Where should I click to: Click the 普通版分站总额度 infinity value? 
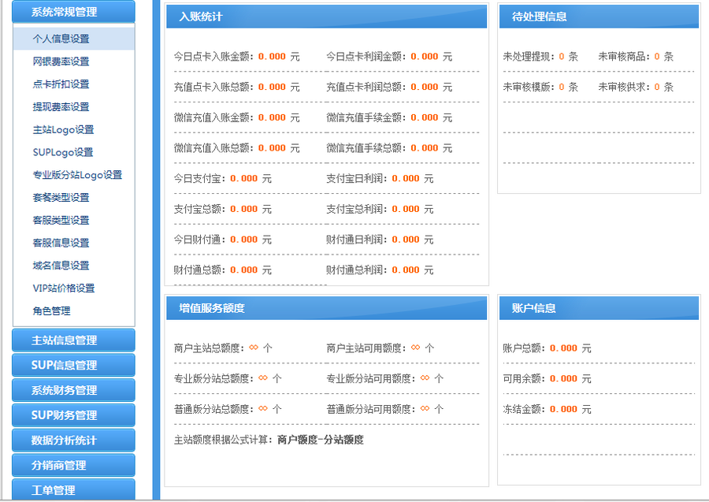263,408
